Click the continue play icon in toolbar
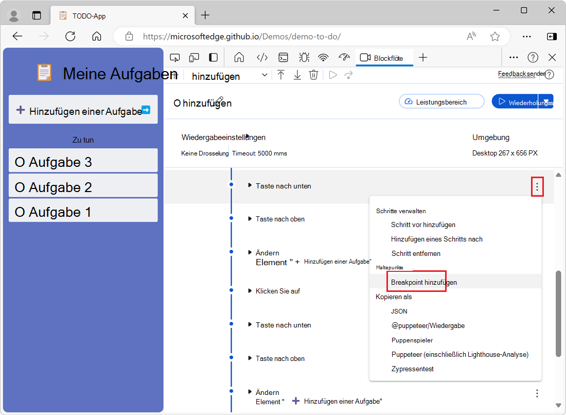This screenshot has width=566, height=415. click(x=333, y=75)
